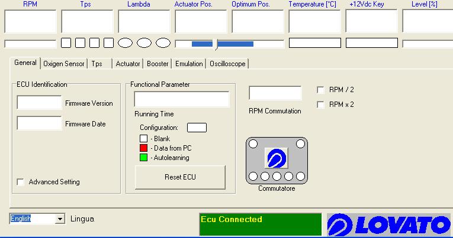Click the top-left LED on the Commutatore
The width and height of the screenshot is (453, 238).
point(253,144)
